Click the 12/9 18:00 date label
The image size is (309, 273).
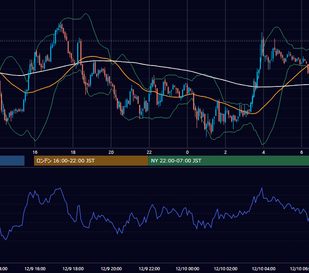pyautogui.click(x=73, y=268)
